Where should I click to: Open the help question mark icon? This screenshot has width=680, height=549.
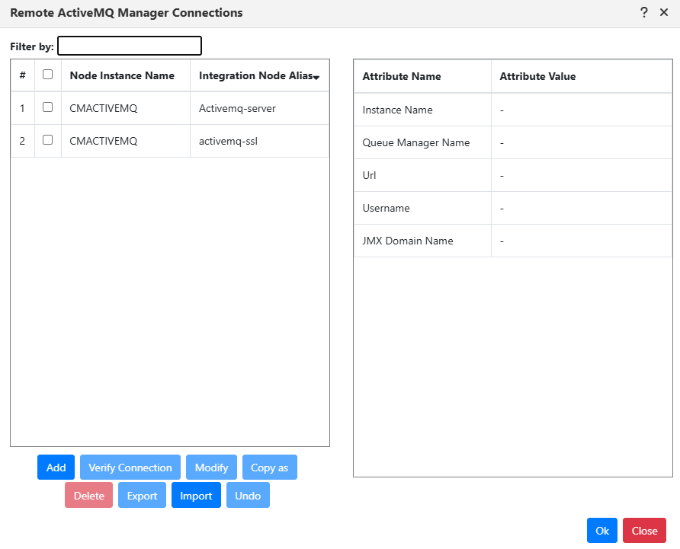click(644, 13)
